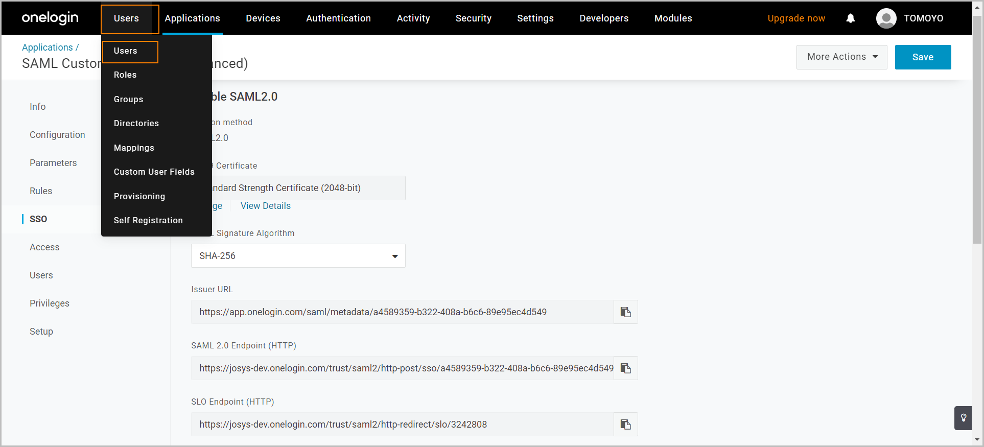Select Roles in the Users menu
Screen dimensions: 984x447
pyautogui.click(x=125, y=75)
